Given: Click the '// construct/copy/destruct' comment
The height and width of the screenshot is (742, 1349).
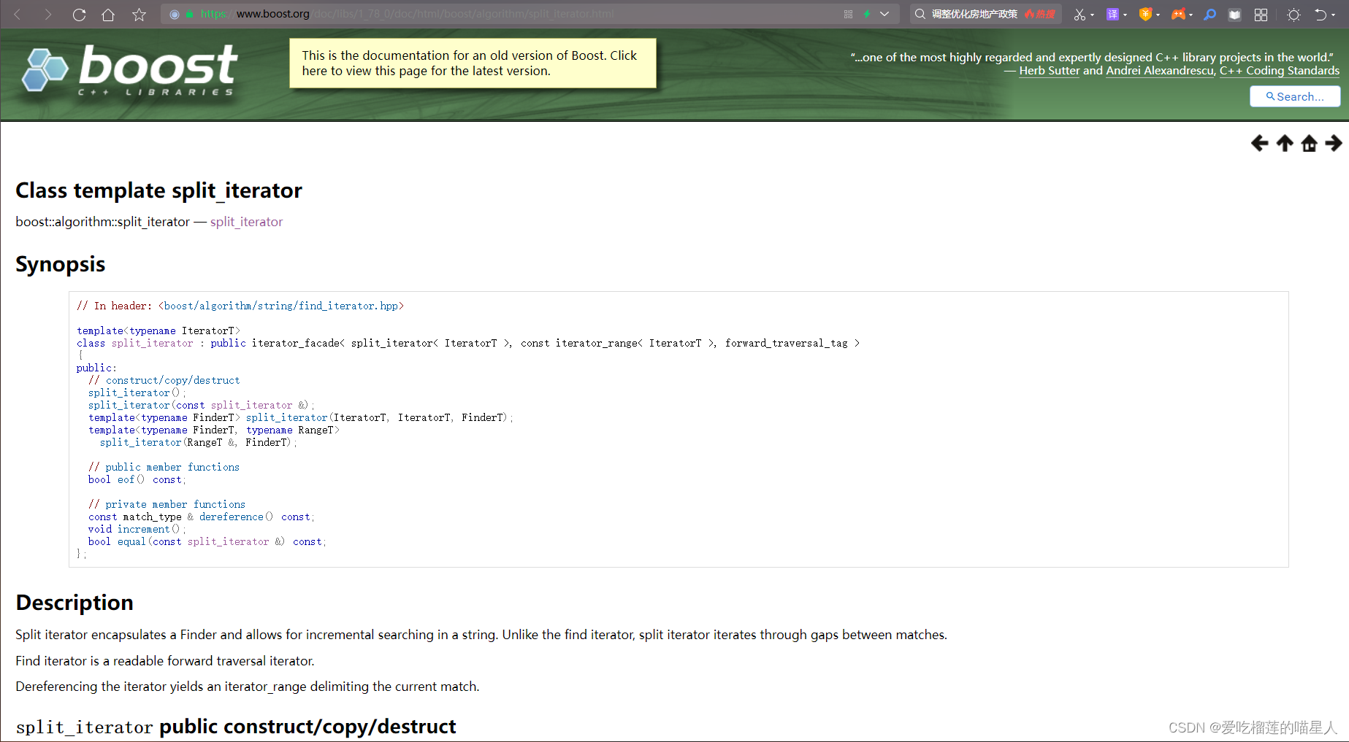Looking at the screenshot, I should pos(164,380).
